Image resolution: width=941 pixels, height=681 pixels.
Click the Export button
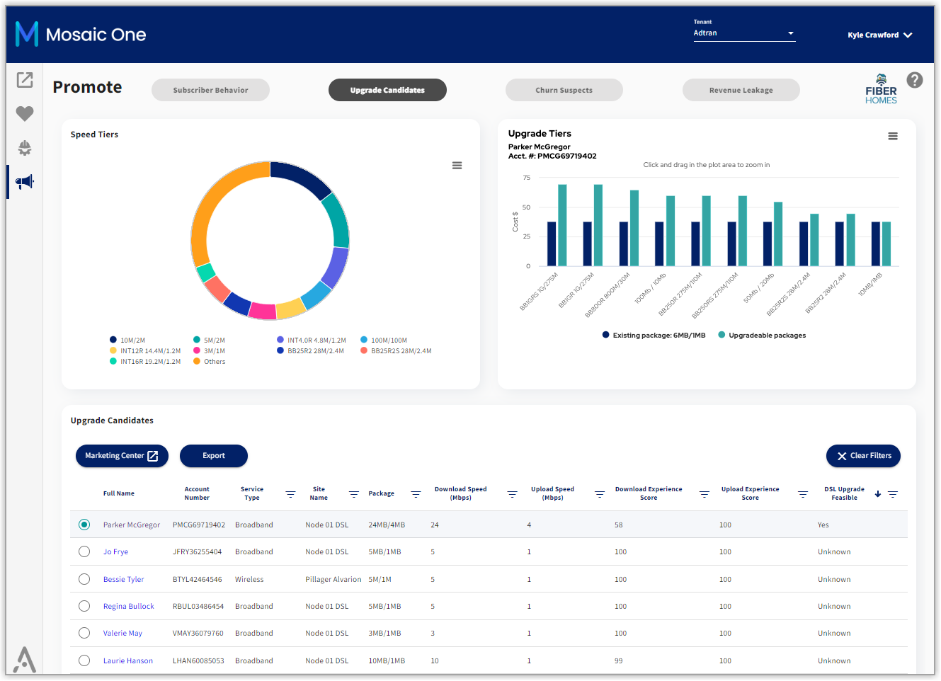214,456
